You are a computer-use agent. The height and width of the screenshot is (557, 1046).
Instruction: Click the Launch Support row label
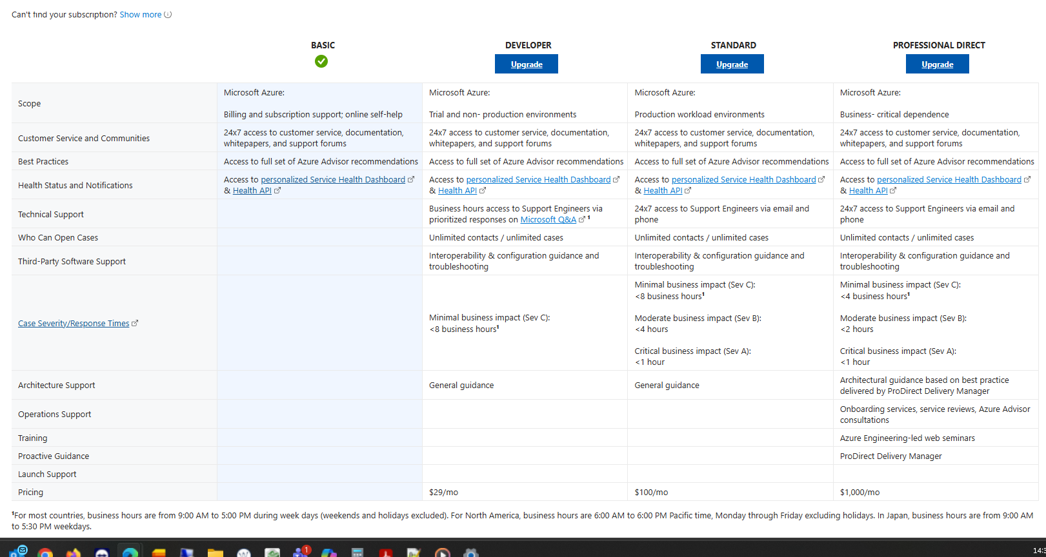47,474
